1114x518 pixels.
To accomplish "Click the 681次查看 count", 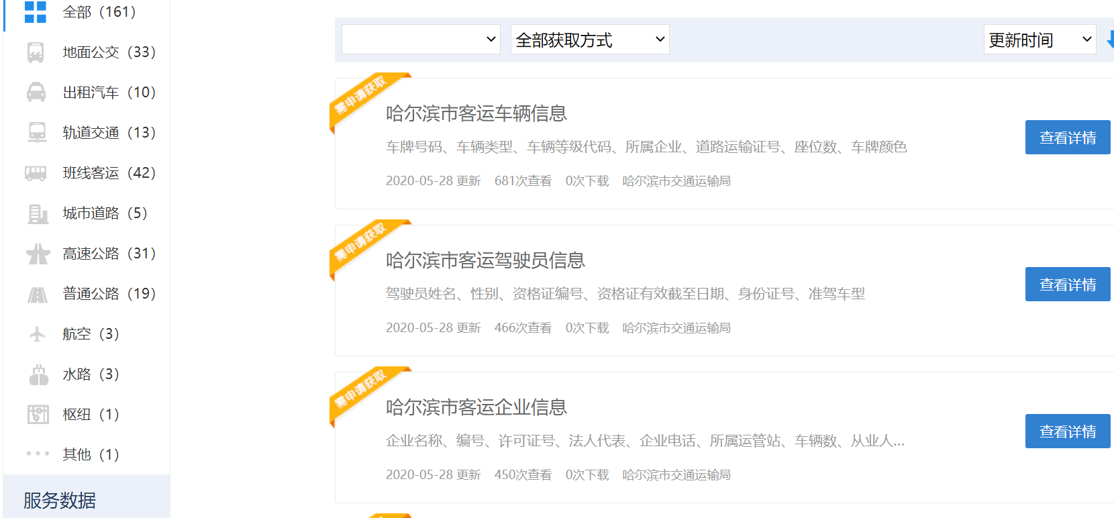I will point(523,181).
